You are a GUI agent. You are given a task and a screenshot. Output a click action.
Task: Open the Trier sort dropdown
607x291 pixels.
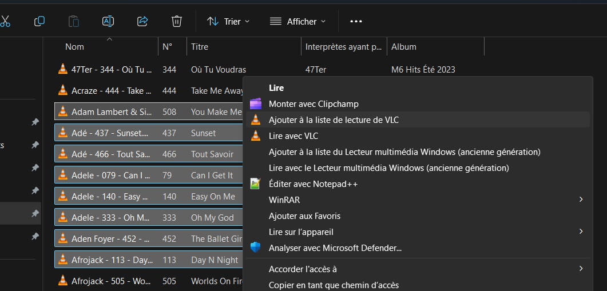228,21
